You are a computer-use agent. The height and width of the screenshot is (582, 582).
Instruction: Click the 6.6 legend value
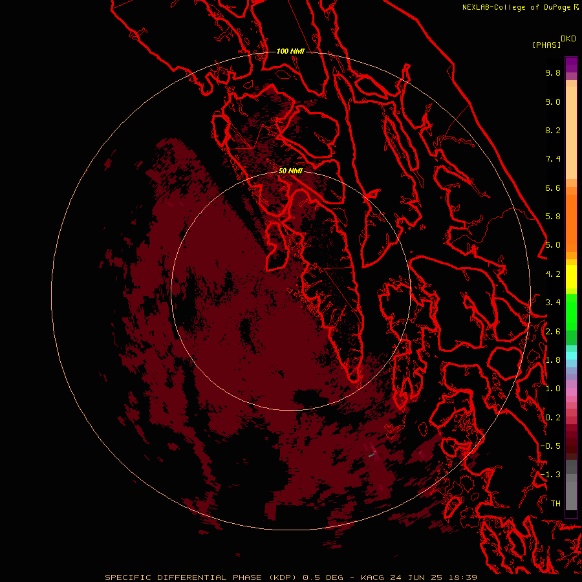tap(553, 188)
